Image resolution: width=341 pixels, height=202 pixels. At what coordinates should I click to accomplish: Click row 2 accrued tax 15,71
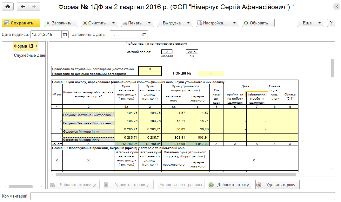coord(174,121)
